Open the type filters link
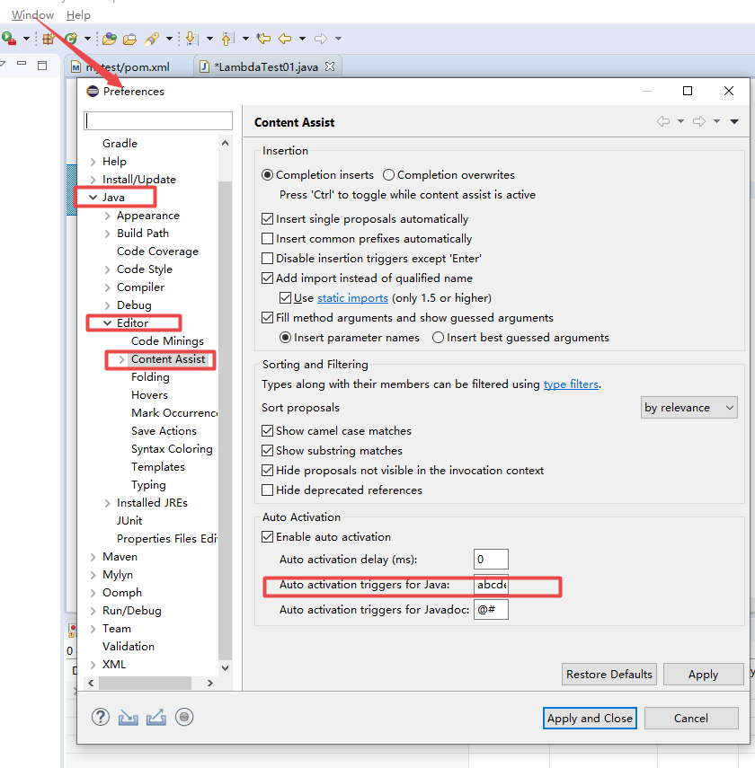The image size is (755, 768). (571, 384)
